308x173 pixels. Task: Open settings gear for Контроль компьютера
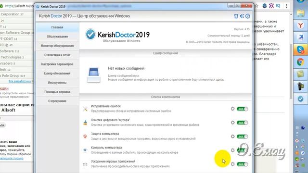233,150
